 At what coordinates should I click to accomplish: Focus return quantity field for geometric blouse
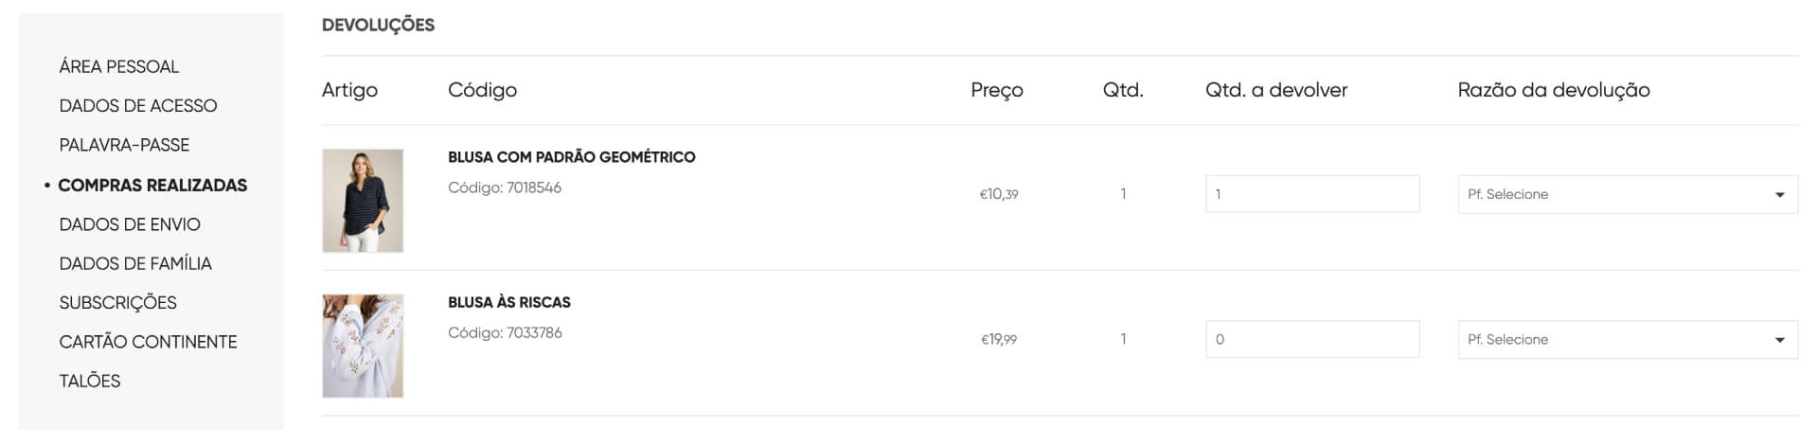click(1312, 194)
